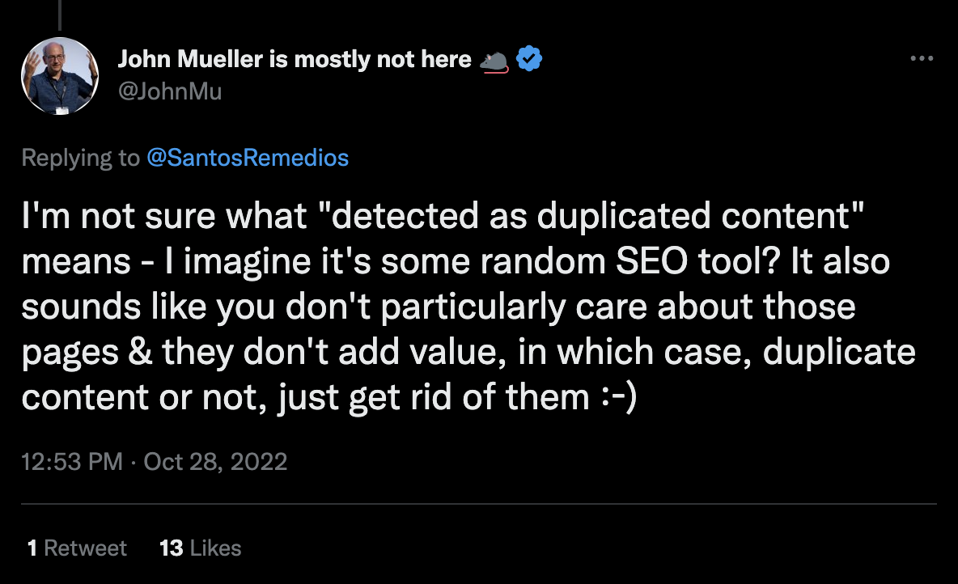Click the 12:53 PM timestamp

click(x=72, y=462)
